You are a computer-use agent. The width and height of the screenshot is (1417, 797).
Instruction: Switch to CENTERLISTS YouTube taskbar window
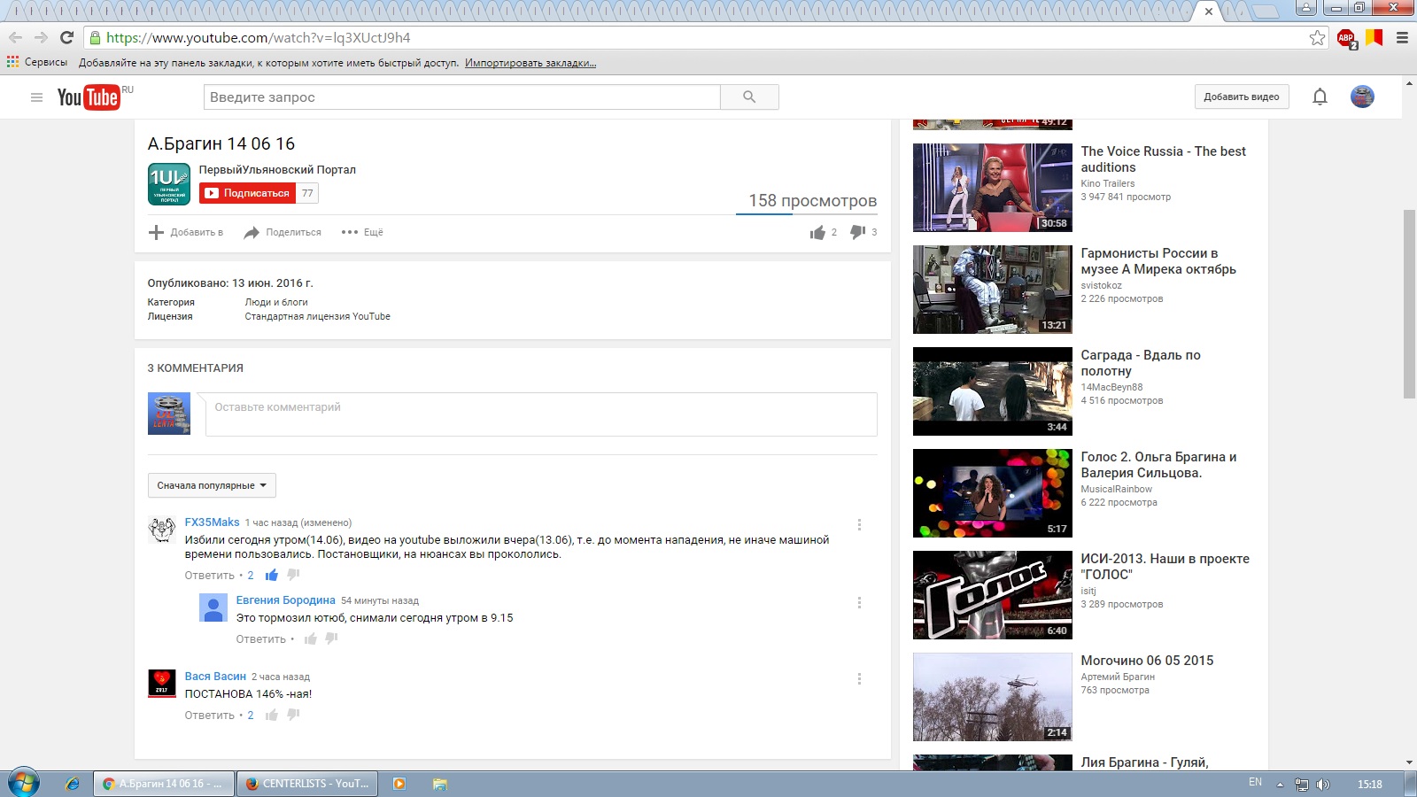pos(307,784)
